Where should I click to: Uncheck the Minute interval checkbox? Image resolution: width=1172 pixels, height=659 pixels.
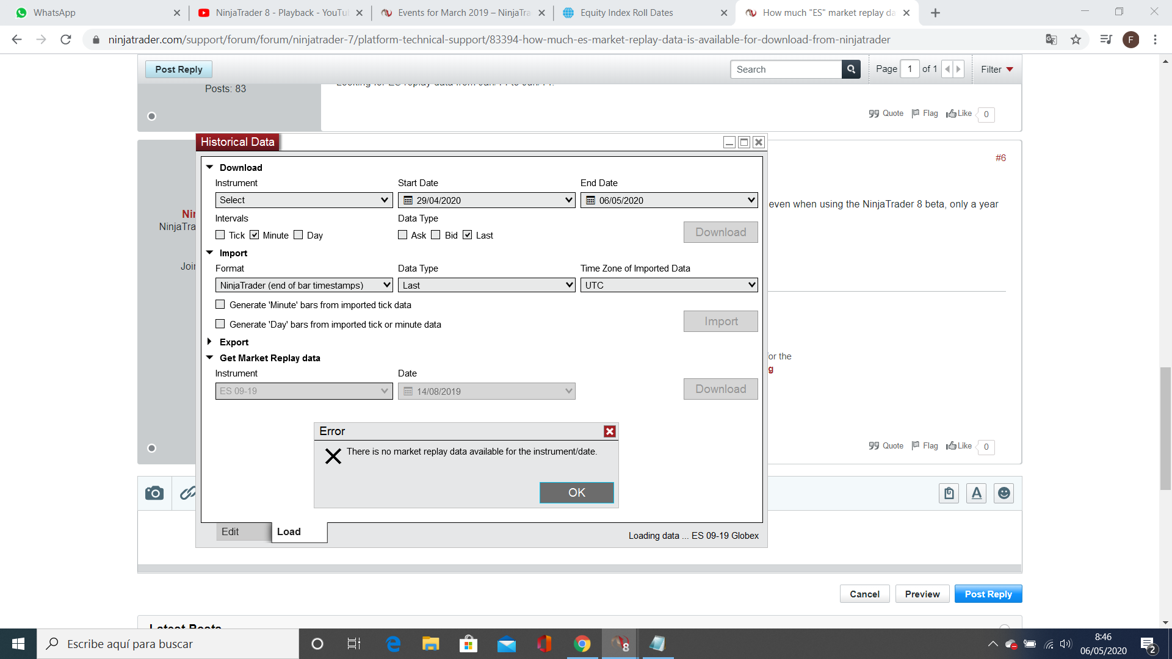pyautogui.click(x=255, y=235)
